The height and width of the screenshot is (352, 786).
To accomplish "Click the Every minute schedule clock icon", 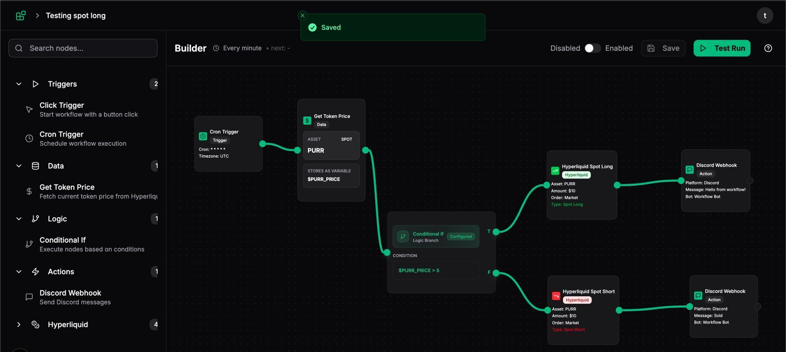I will pos(216,48).
